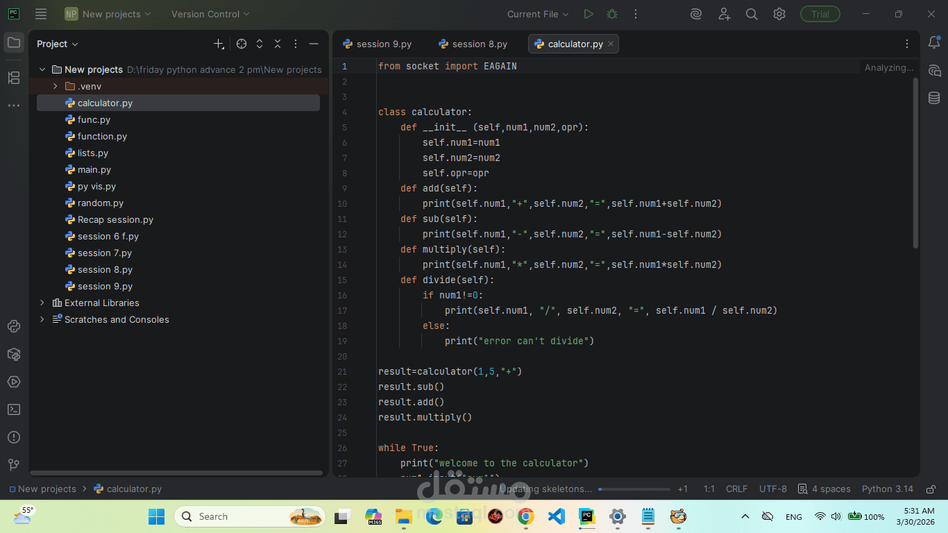Open the Version Control dropdown
This screenshot has width=948, height=533.
pos(210,14)
